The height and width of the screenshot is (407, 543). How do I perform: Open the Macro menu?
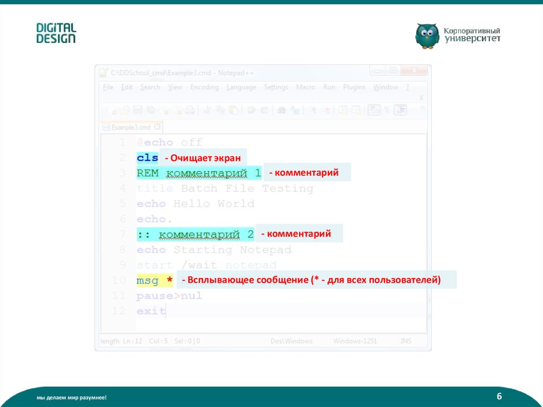coord(305,87)
